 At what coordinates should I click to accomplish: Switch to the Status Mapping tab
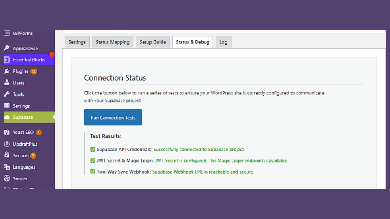tap(113, 42)
